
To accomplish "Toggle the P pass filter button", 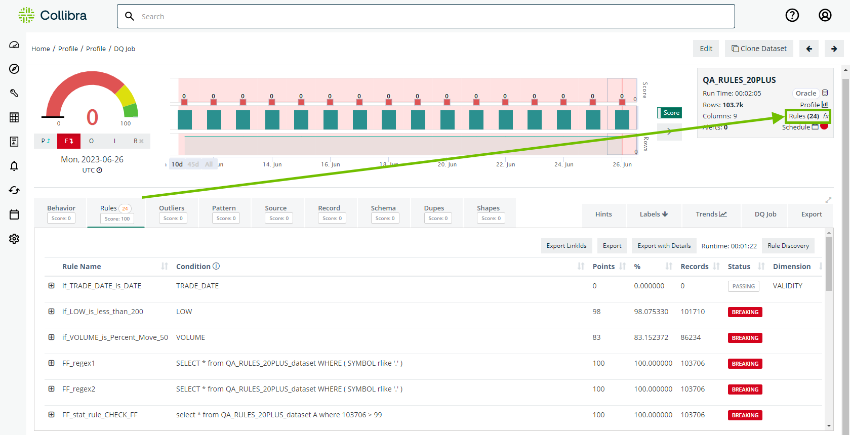I will click(x=46, y=141).
